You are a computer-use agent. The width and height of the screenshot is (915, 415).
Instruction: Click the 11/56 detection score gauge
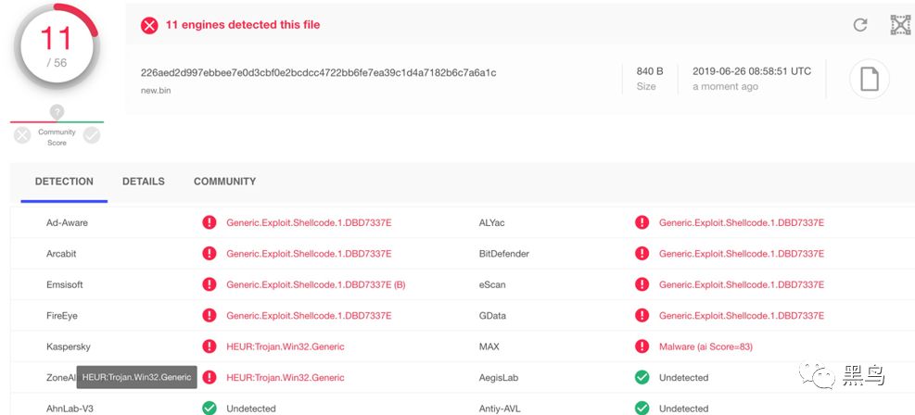pos(56,44)
